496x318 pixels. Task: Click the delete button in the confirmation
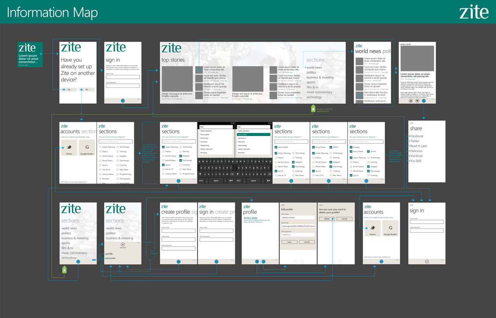[327, 219]
